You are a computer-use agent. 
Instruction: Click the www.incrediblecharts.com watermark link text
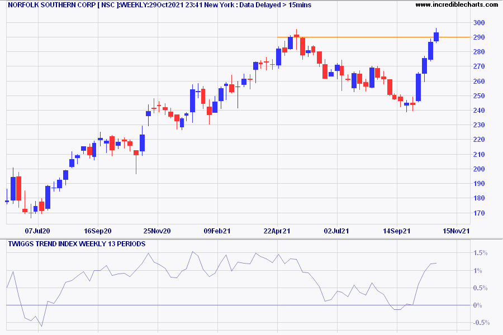coord(457,4)
